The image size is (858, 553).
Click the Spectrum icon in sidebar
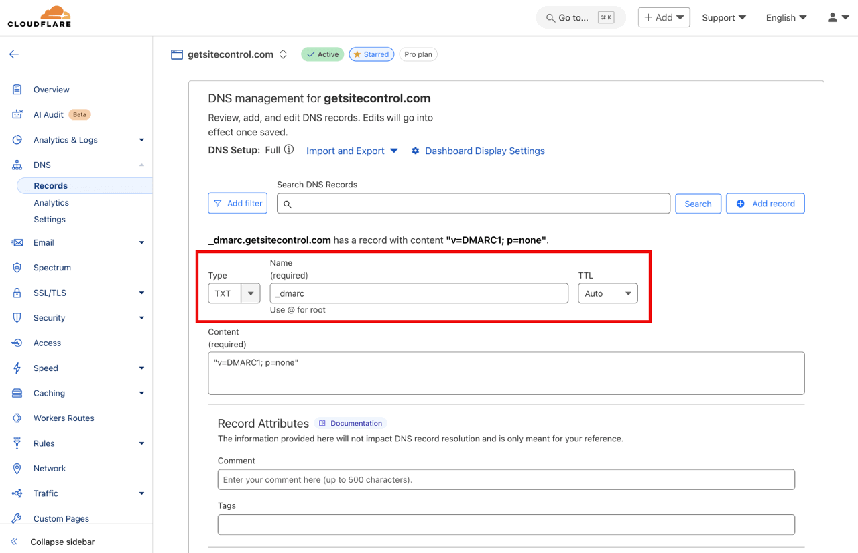point(16,267)
